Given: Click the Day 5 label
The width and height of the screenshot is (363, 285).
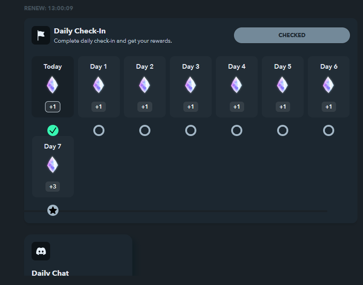Looking at the screenshot, I should pos(283,67).
